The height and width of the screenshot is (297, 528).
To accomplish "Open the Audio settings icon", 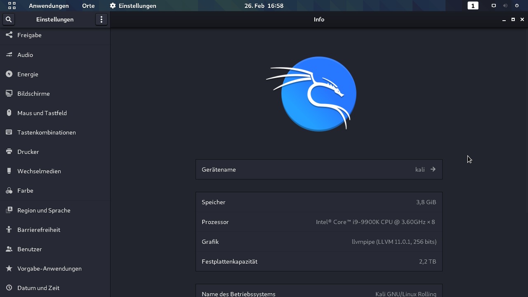I will coord(9,54).
